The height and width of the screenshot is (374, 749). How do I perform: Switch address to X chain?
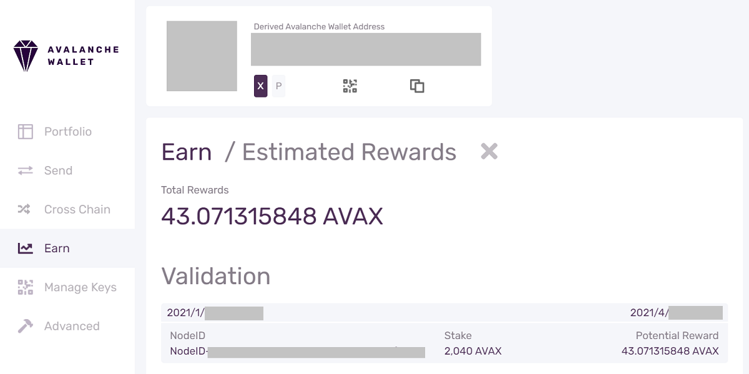tap(260, 86)
